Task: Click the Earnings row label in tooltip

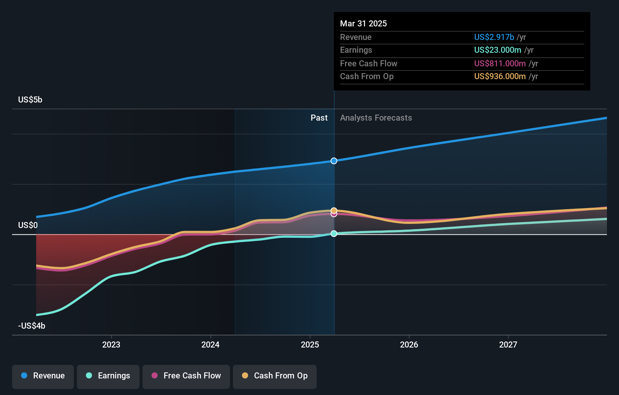Action: [x=356, y=50]
